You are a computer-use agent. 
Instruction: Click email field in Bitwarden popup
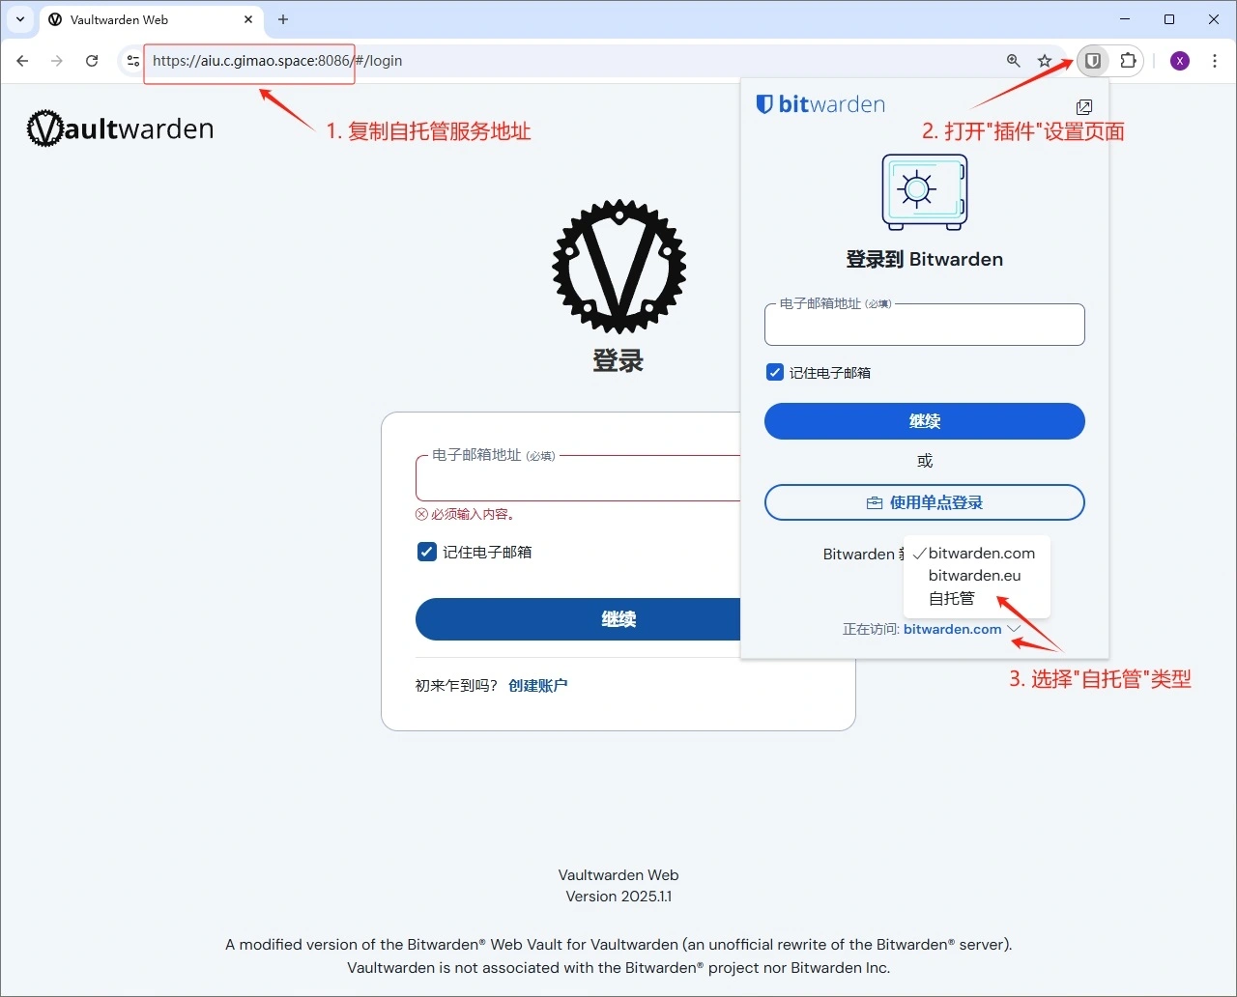pos(925,325)
